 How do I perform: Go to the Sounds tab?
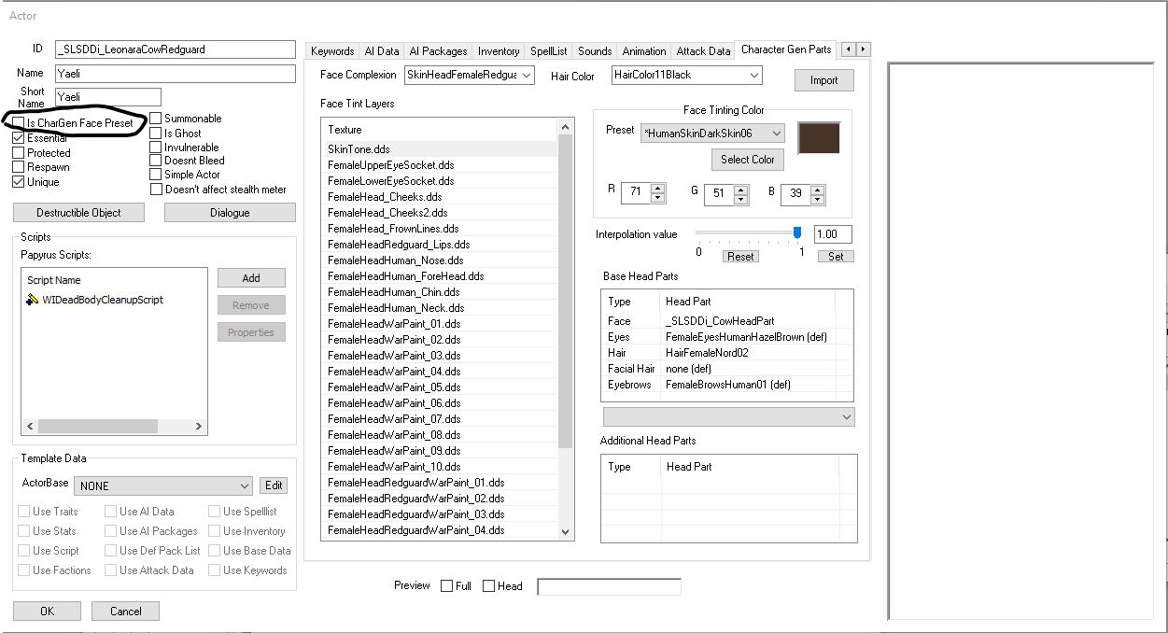(x=595, y=51)
